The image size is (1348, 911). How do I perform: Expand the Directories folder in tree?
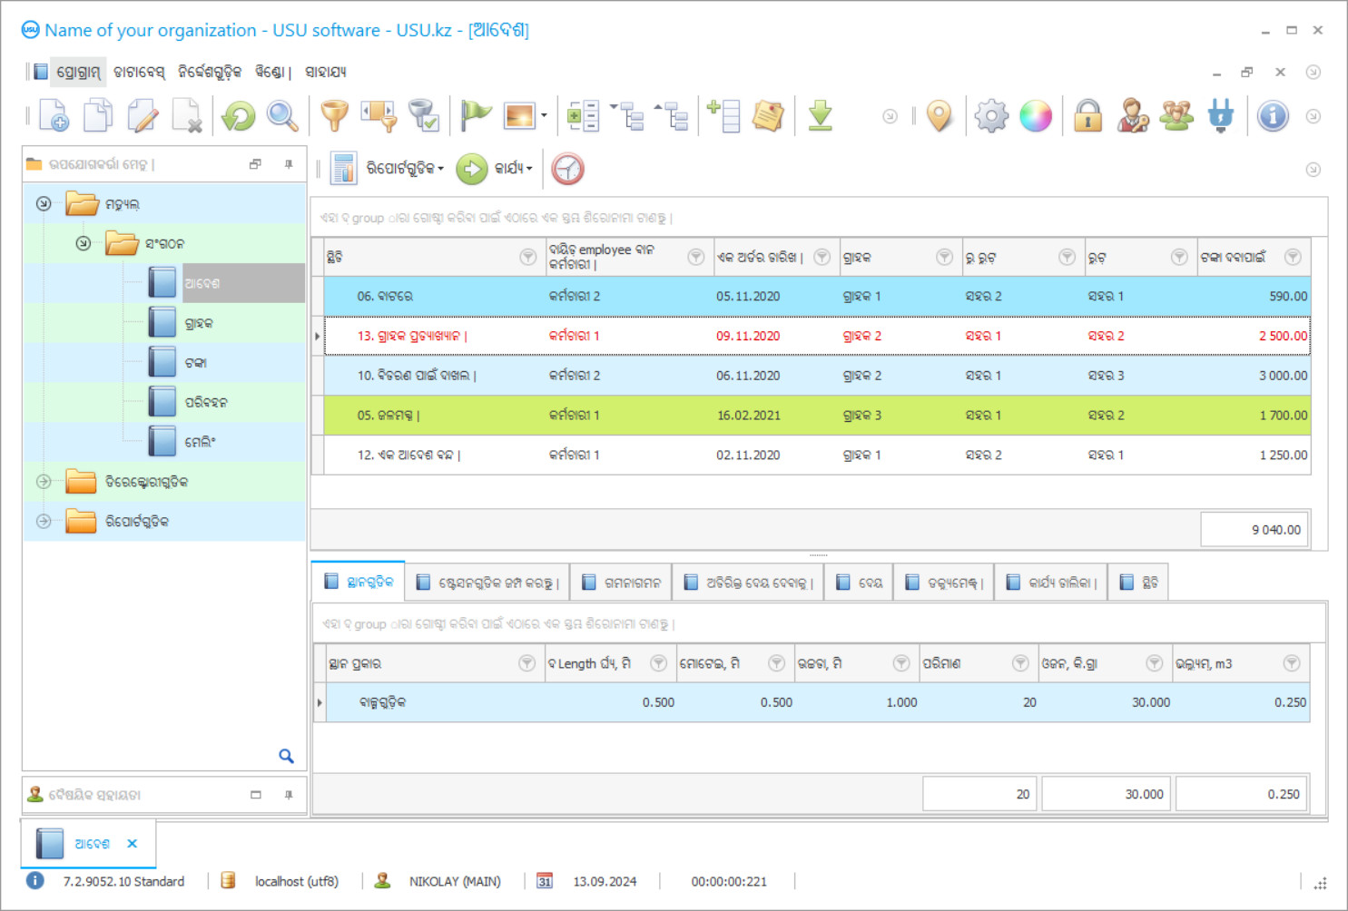[44, 482]
